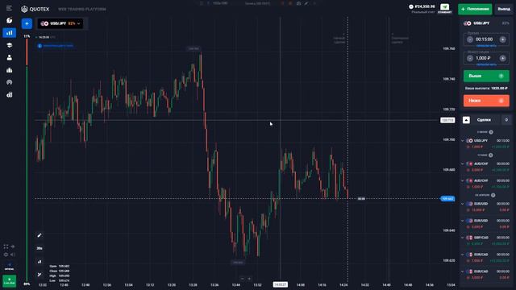The image size is (516, 290).
Task: Zoom out chart with minus
Action: pyautogui.click(x=243, y=279)
